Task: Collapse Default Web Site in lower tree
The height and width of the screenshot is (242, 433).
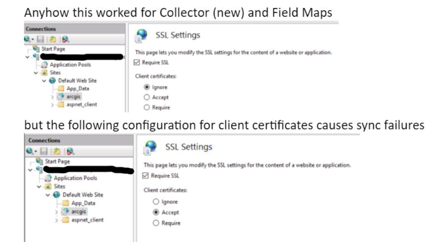Action: [48, 195]
